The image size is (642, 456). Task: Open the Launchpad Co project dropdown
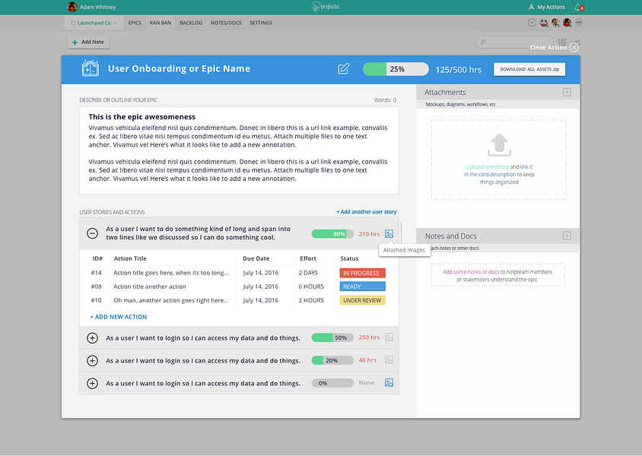pyautogui.click(x=94, y=23)
